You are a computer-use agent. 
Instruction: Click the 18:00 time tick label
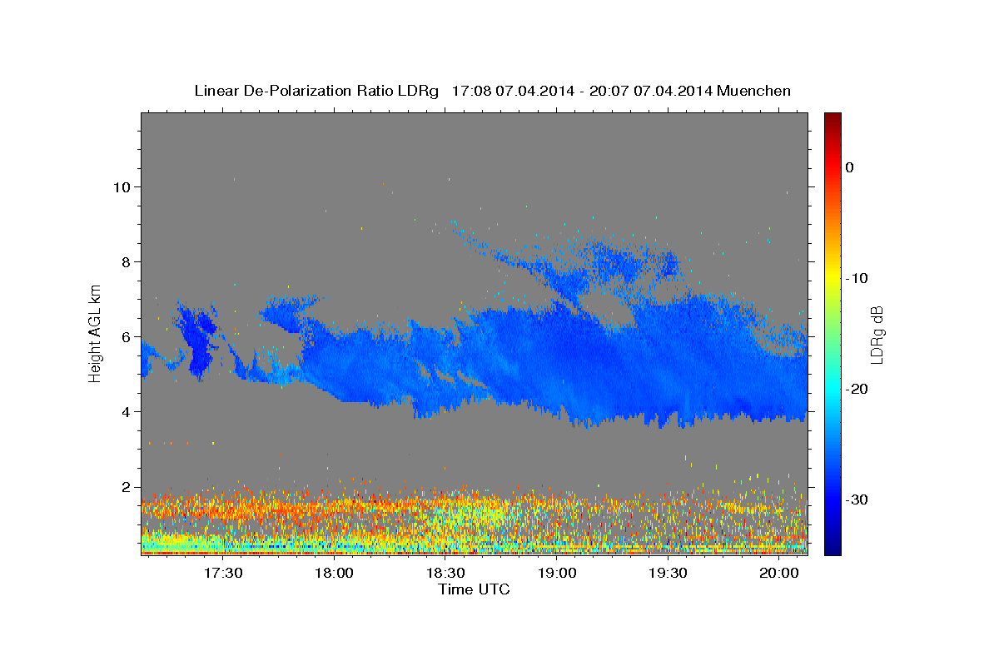click(334, 573)
